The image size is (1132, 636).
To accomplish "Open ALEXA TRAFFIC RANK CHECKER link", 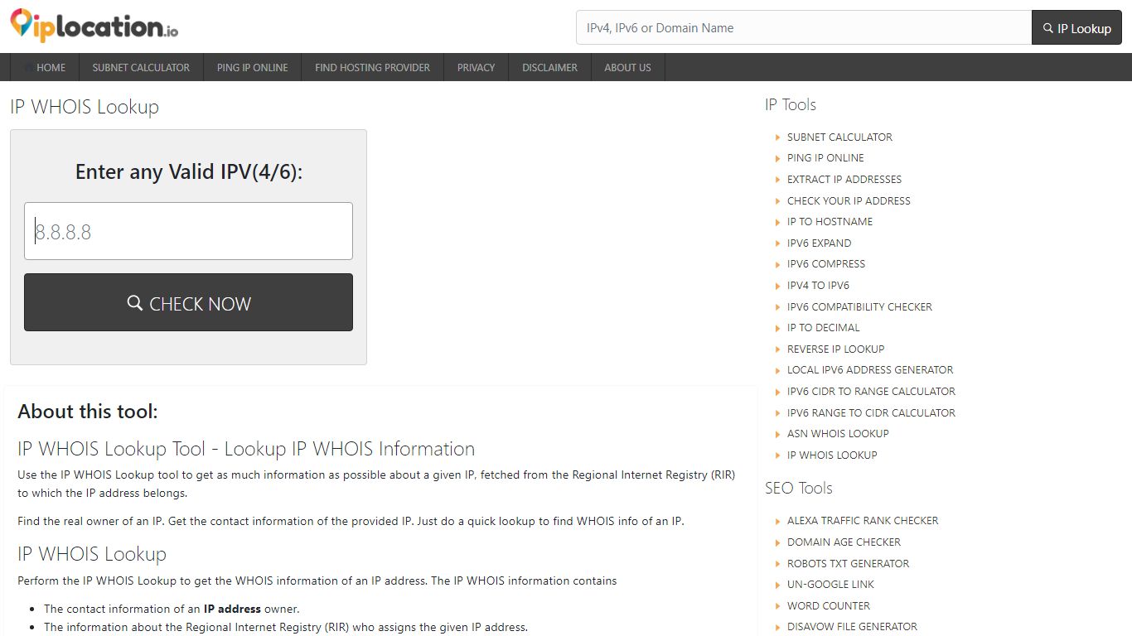I will [x=863, y=521].
